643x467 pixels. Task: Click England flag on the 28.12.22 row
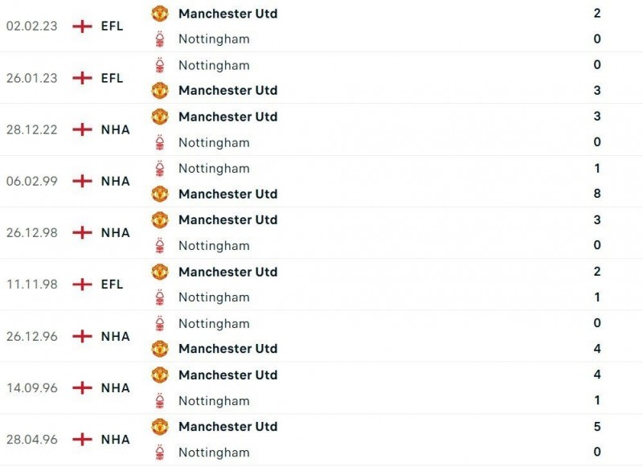pos(81,129)
